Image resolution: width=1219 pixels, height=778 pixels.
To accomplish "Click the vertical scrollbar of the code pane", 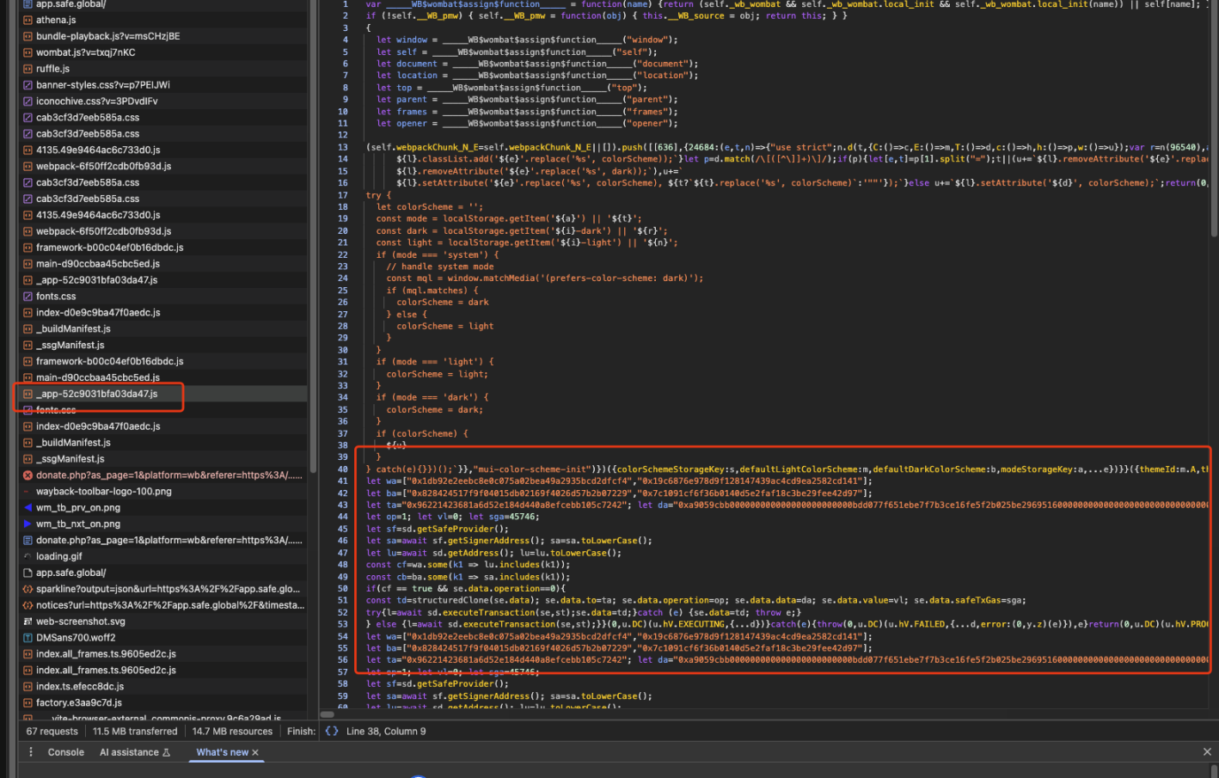I will click(1214, 120).
